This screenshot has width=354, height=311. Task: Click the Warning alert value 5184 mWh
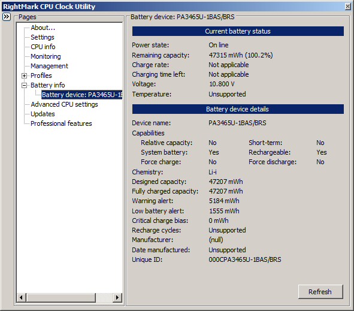(224, 201)
